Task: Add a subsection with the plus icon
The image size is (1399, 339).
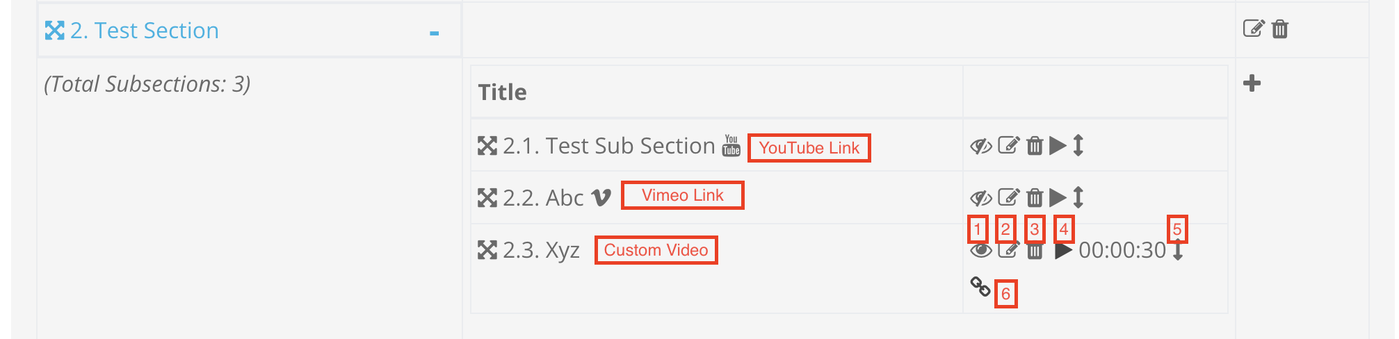Action: click(1252, 83)
